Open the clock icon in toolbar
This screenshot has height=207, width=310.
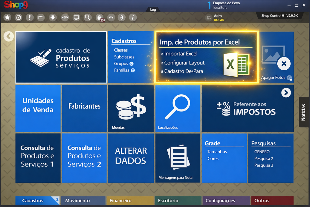[19, 18]
